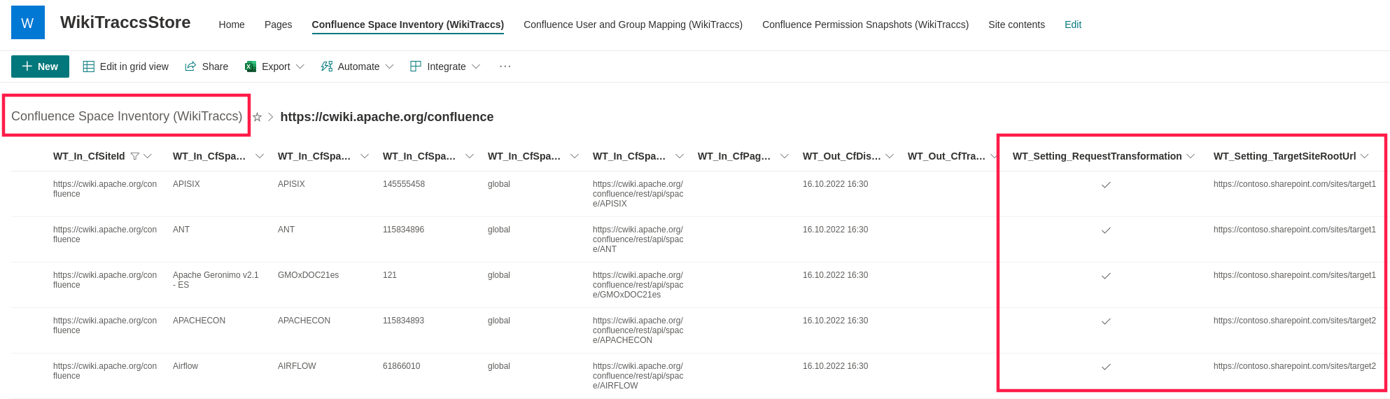Click the Share button label
The width and height of the screenshot is (1390, 399).
(x=215, y=66)
